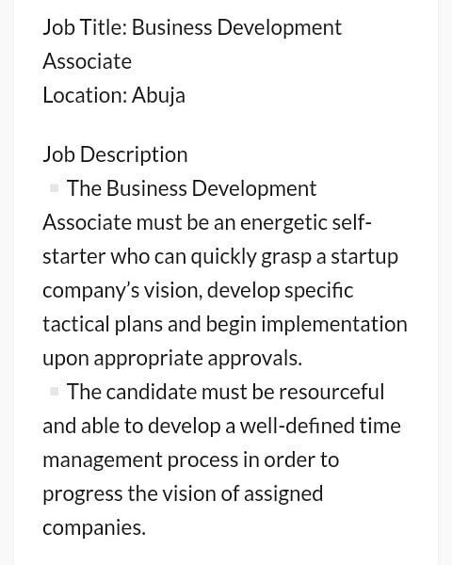Click the 'Location: Abuja' text
Image resolution: width=452 pixels, height=565 pixels.
point(114,96)
